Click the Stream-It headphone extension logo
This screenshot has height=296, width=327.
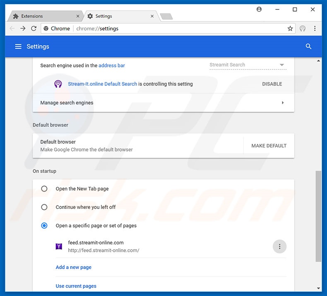point(58,84)
